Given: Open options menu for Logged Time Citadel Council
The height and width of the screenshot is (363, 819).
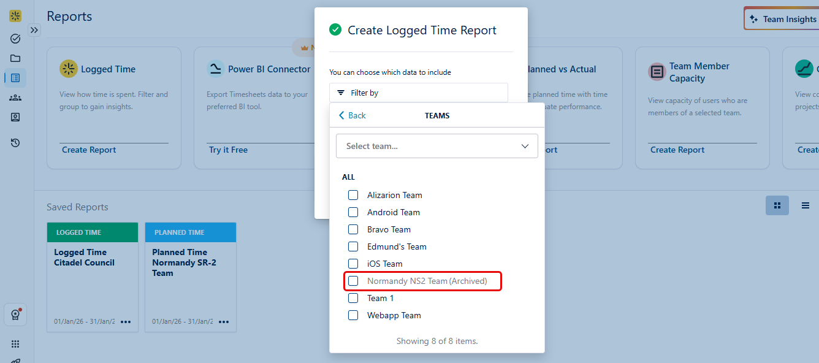Looking at the screenshot, I should click(126, 322).
